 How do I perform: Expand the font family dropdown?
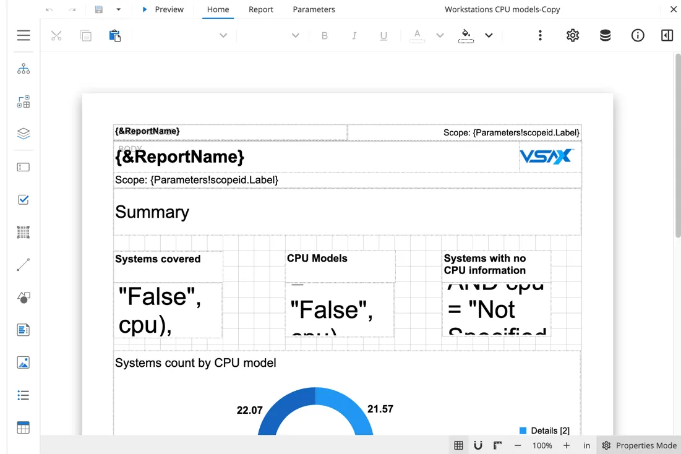(223, 35)
